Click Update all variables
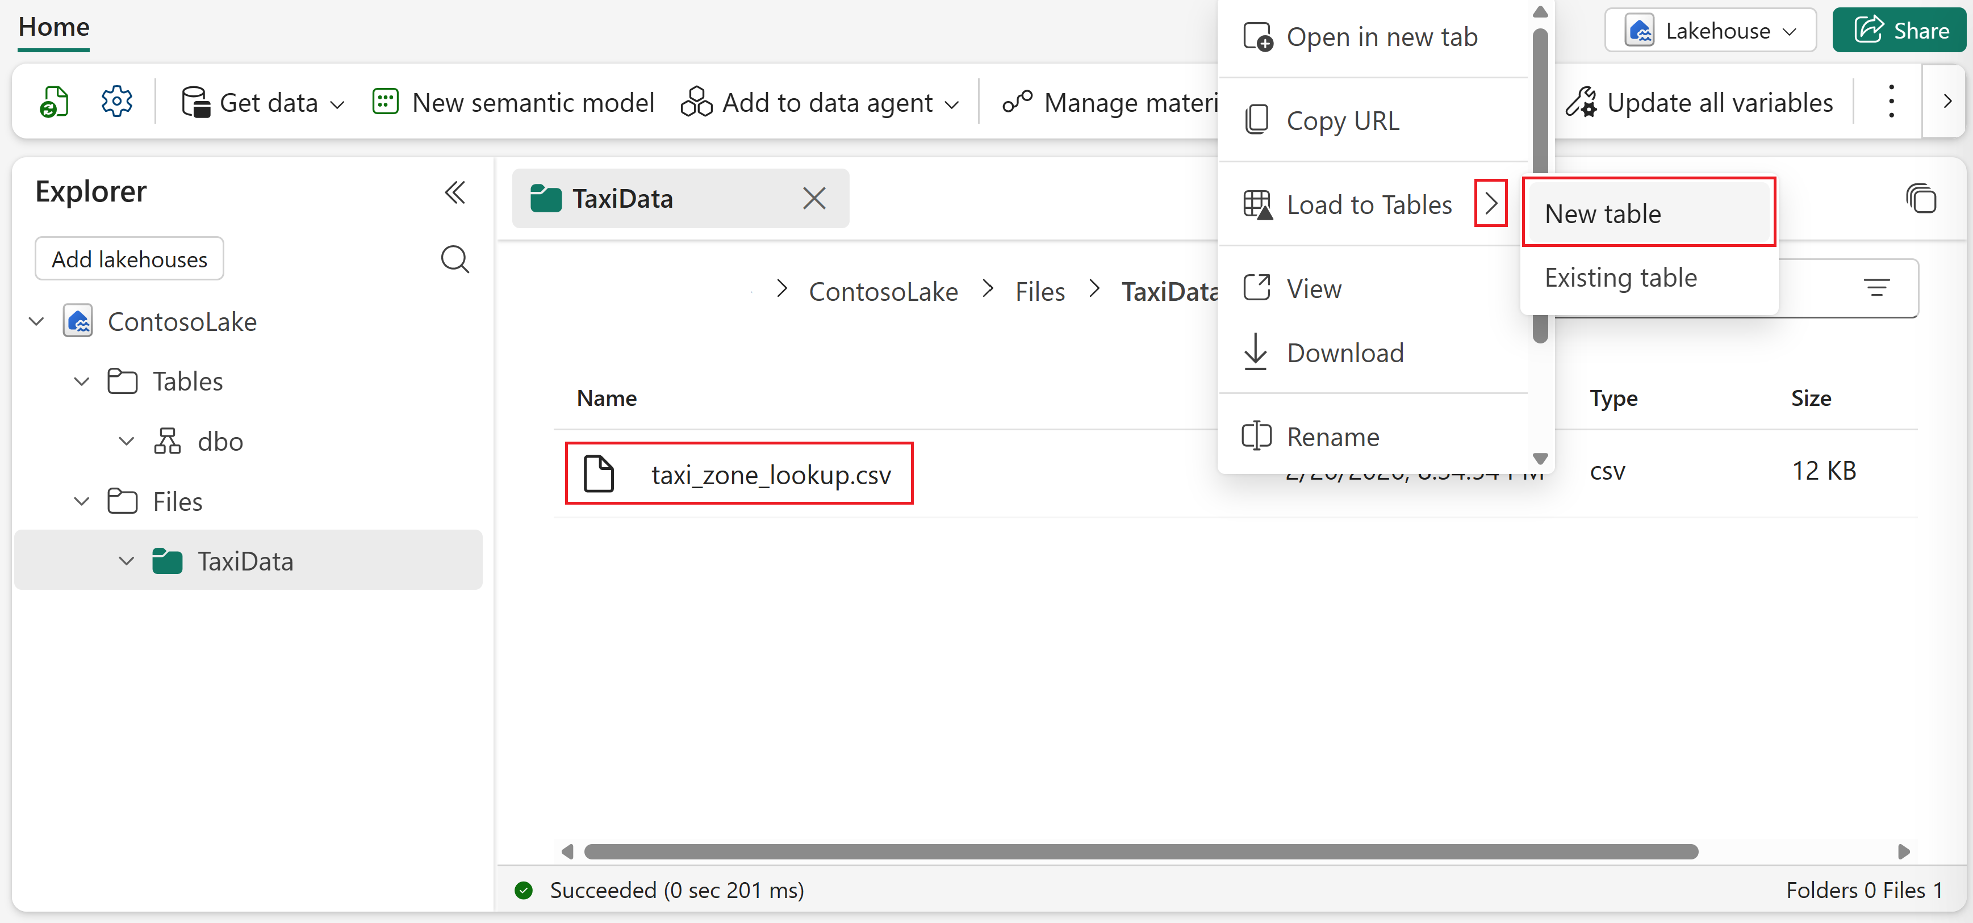Screen dimensions: 1973x923 (x=1699, y=102)
